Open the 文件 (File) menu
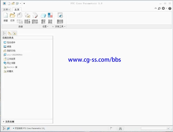The height and width of the screenshot is (132, 173). coord(6,9)
